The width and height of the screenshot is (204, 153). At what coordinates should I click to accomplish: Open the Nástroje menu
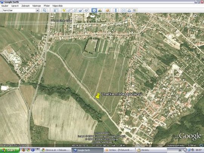point(37,6)
